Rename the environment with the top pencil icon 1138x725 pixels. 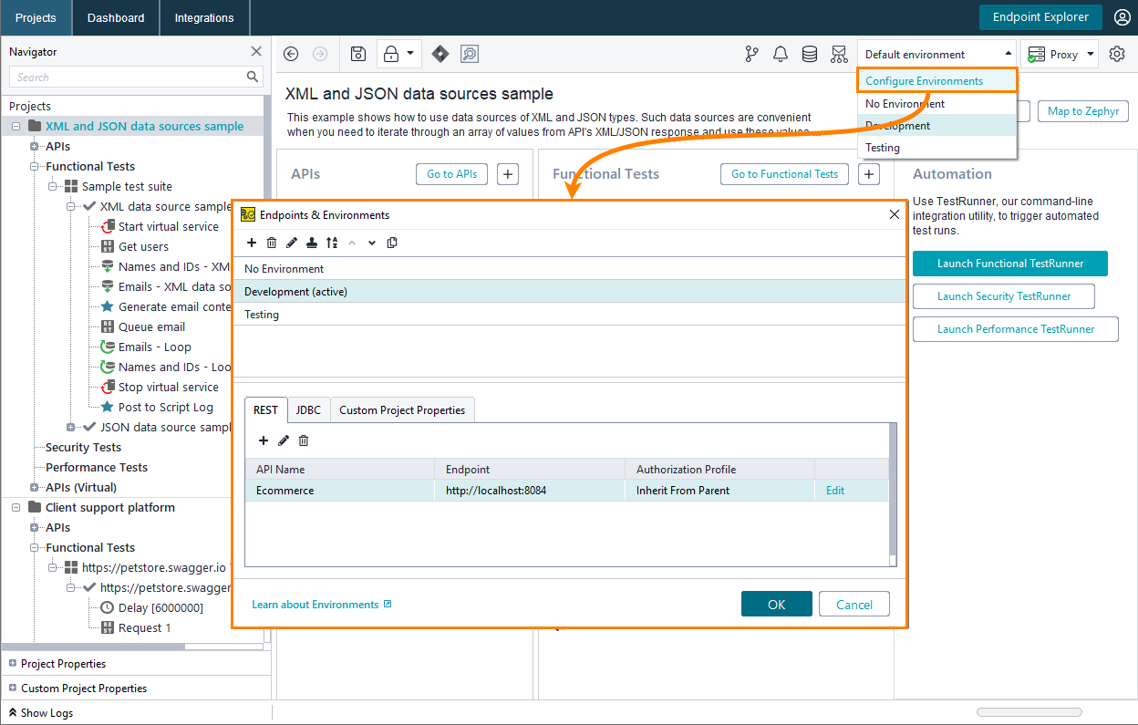click(x=292, y=243)
